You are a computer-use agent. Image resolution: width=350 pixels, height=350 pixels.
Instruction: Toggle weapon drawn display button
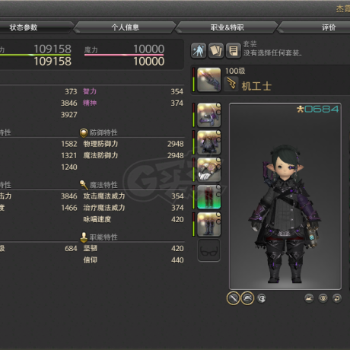(233, 298)
